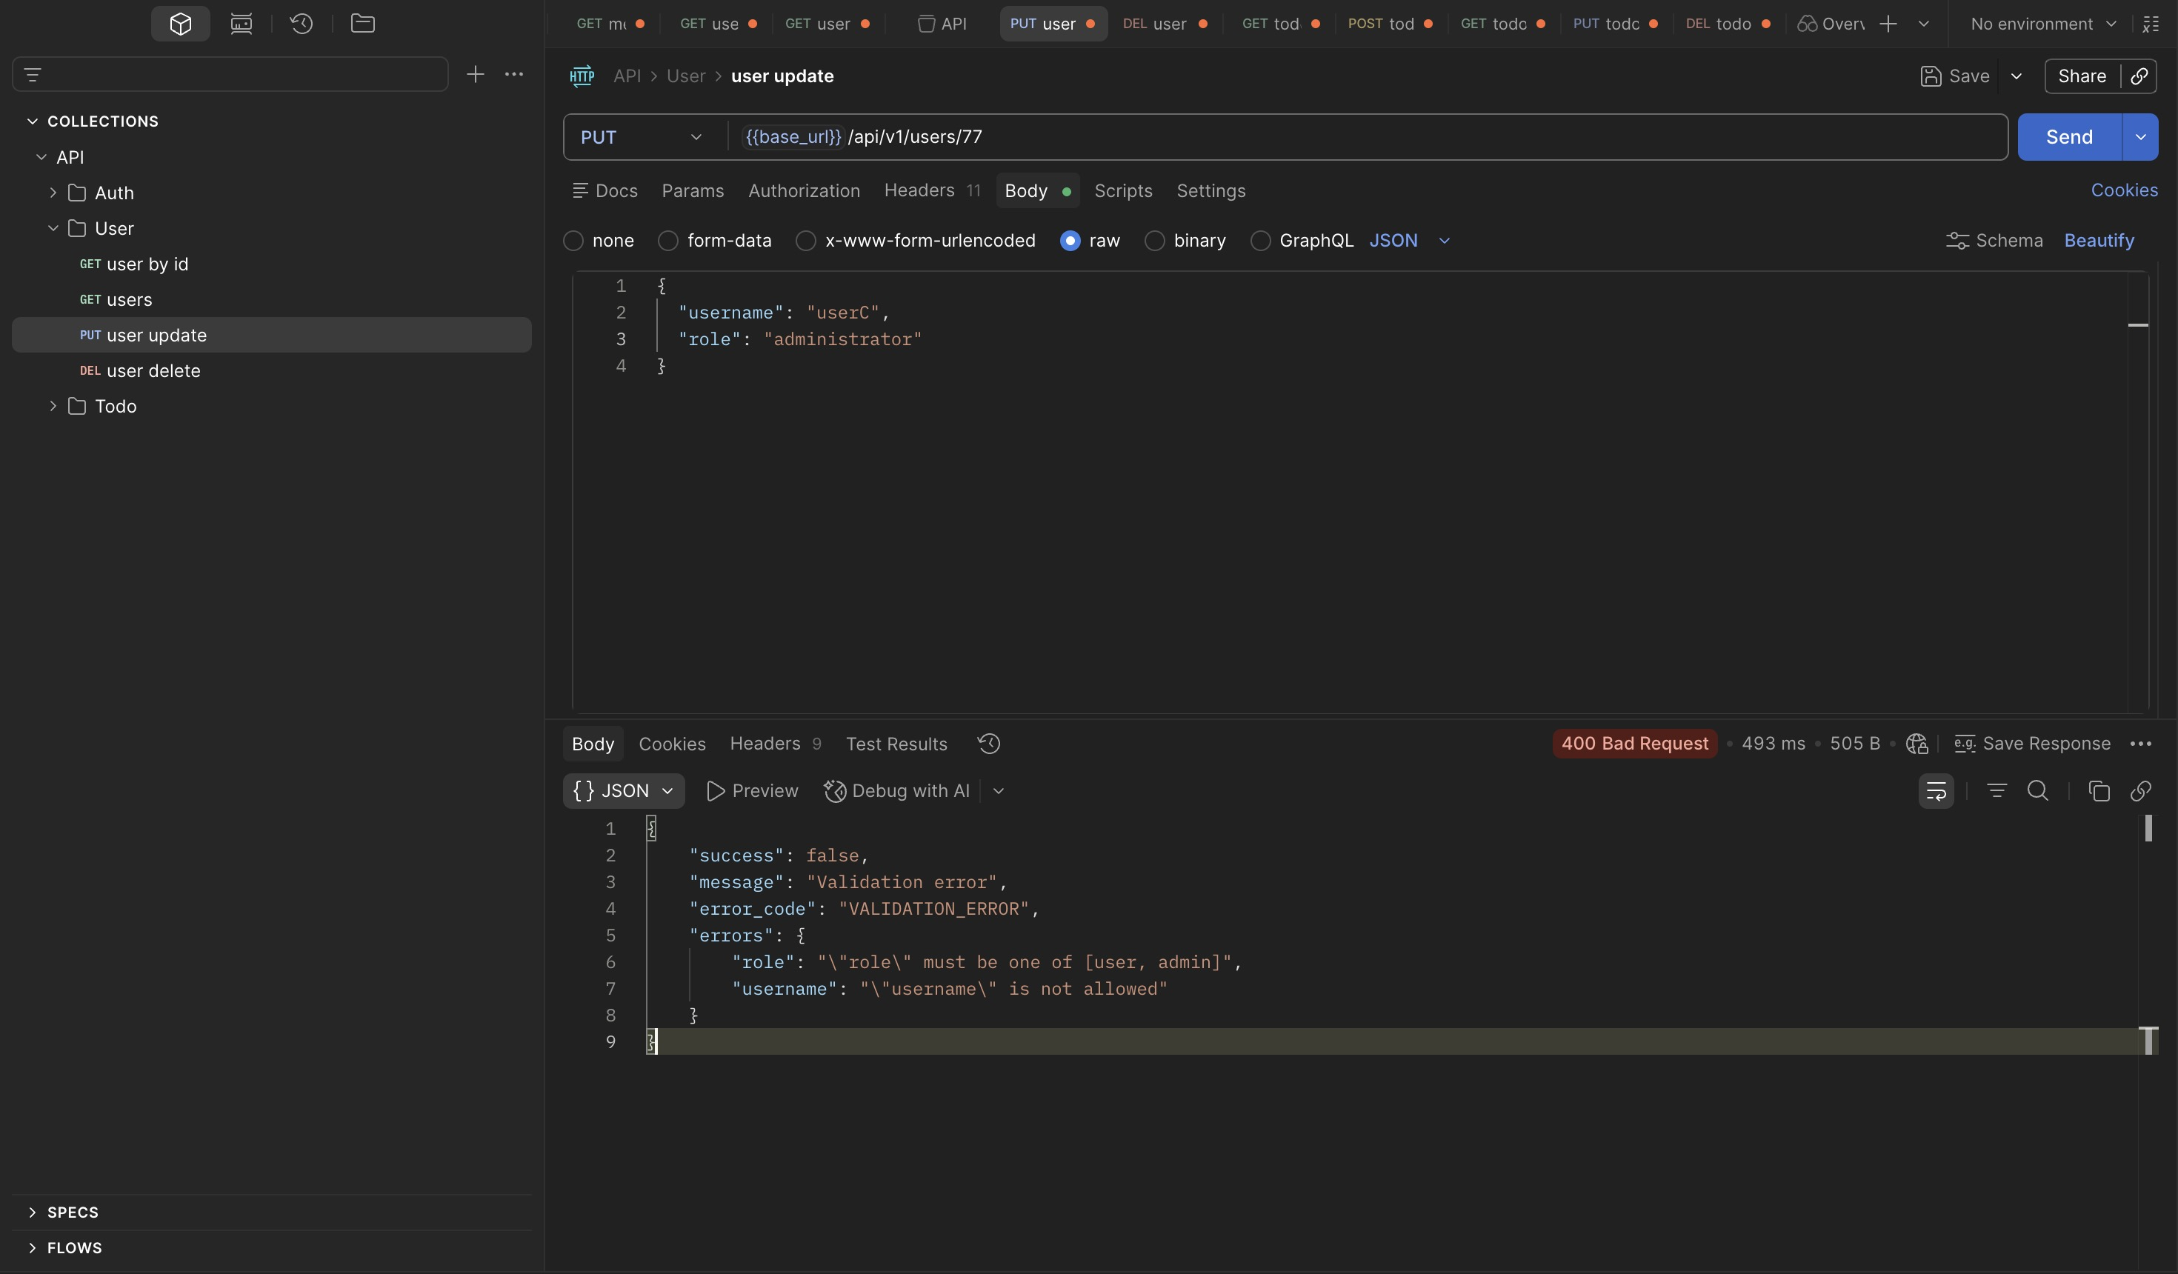Open the Send button dropdown arrow
Viewport: 2178px width, 1274px height.
2141,136
